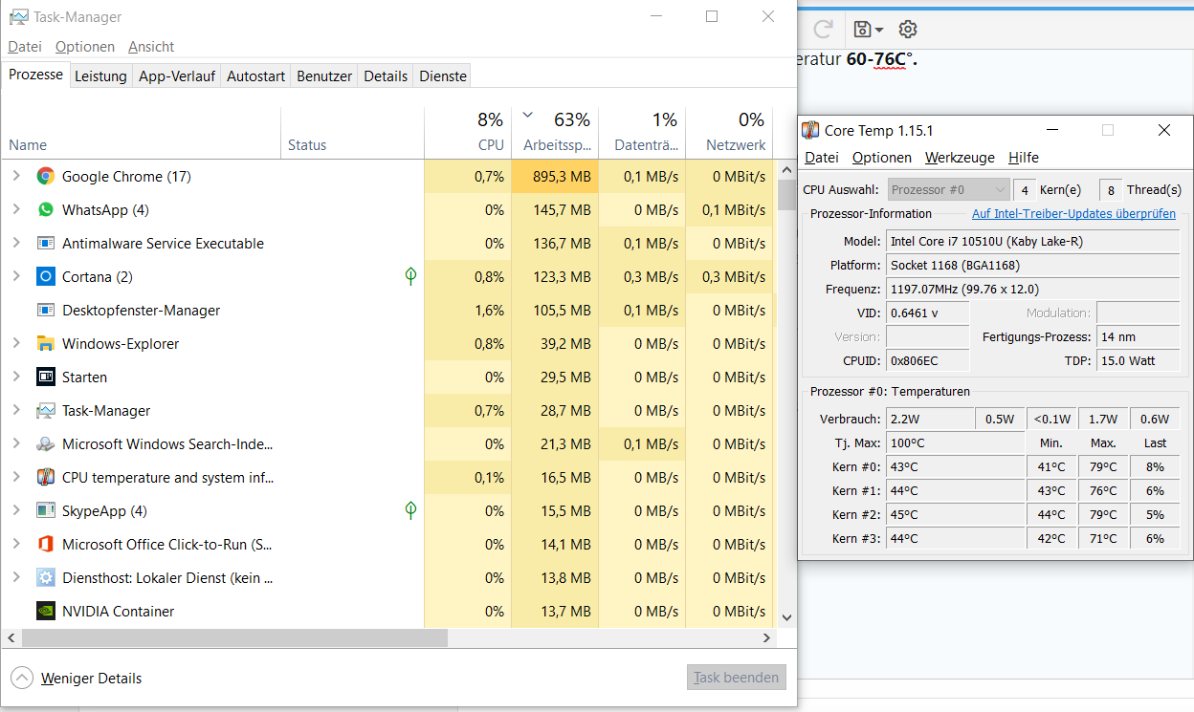
Task: Click the Task-Manager title bar icon
Action: coord(18,17)
